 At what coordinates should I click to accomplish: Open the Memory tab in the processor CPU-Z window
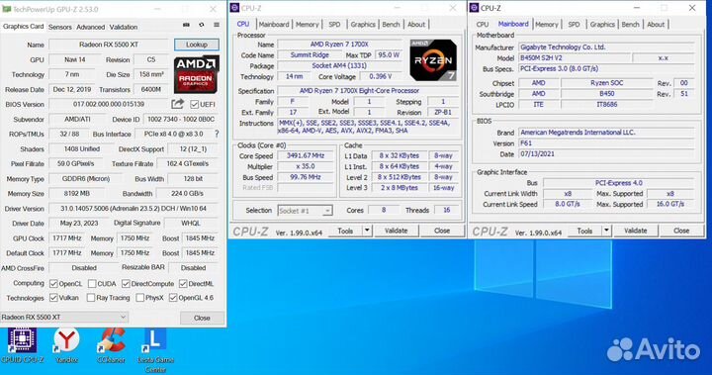[308, 24]
